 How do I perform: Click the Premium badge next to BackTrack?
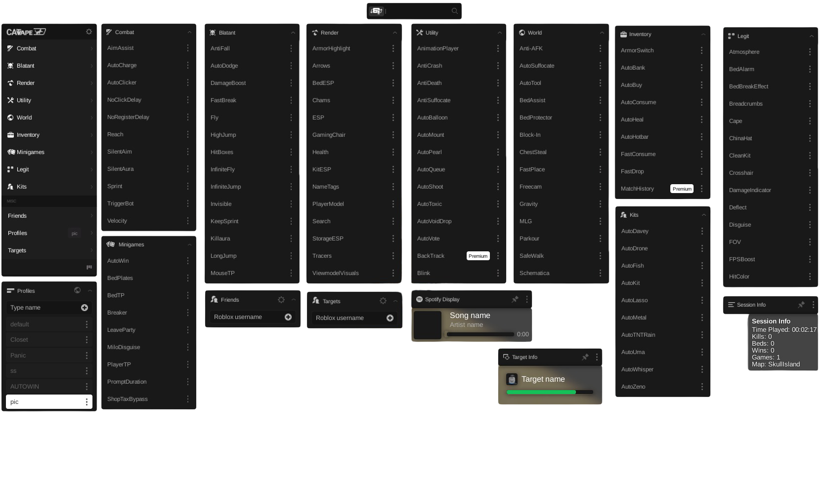[478, 256]
